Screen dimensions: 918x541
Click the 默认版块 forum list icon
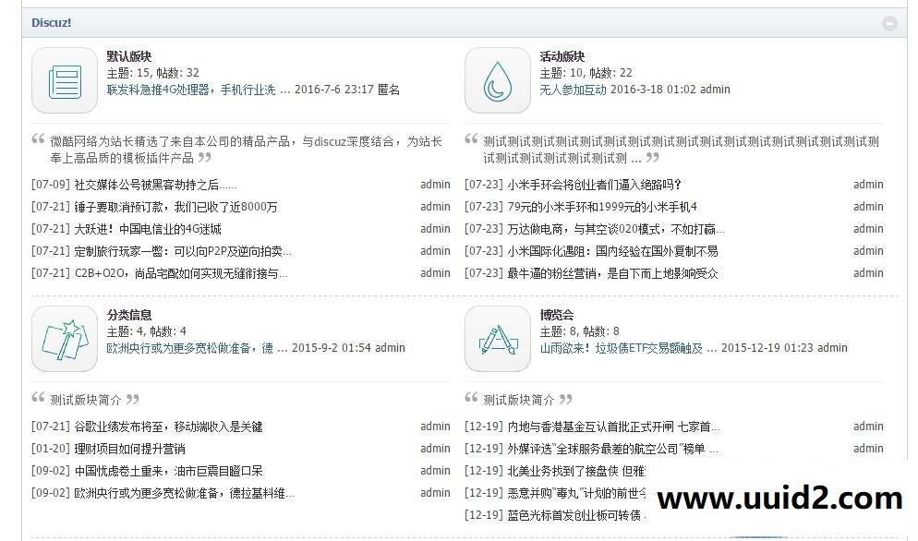(64, 80)
